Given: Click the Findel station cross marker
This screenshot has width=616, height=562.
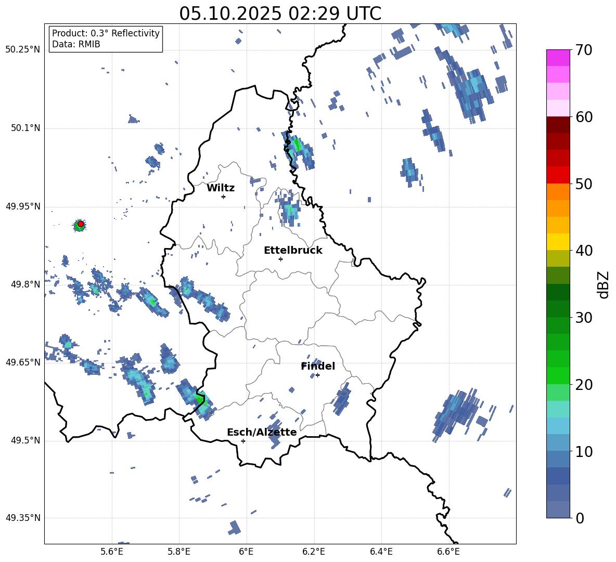Looking at the screenshot, I should click(x=317, y=375).
